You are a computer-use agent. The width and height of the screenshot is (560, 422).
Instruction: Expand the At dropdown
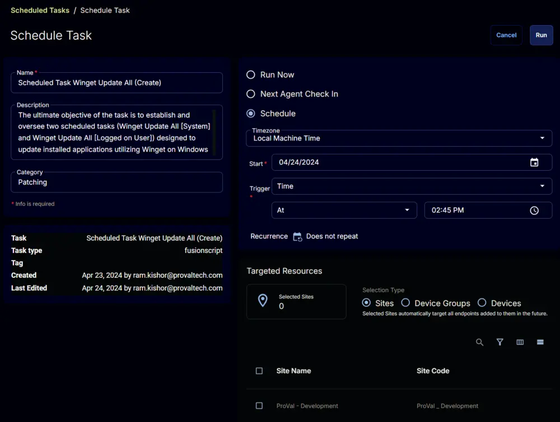tap(344, 210)
